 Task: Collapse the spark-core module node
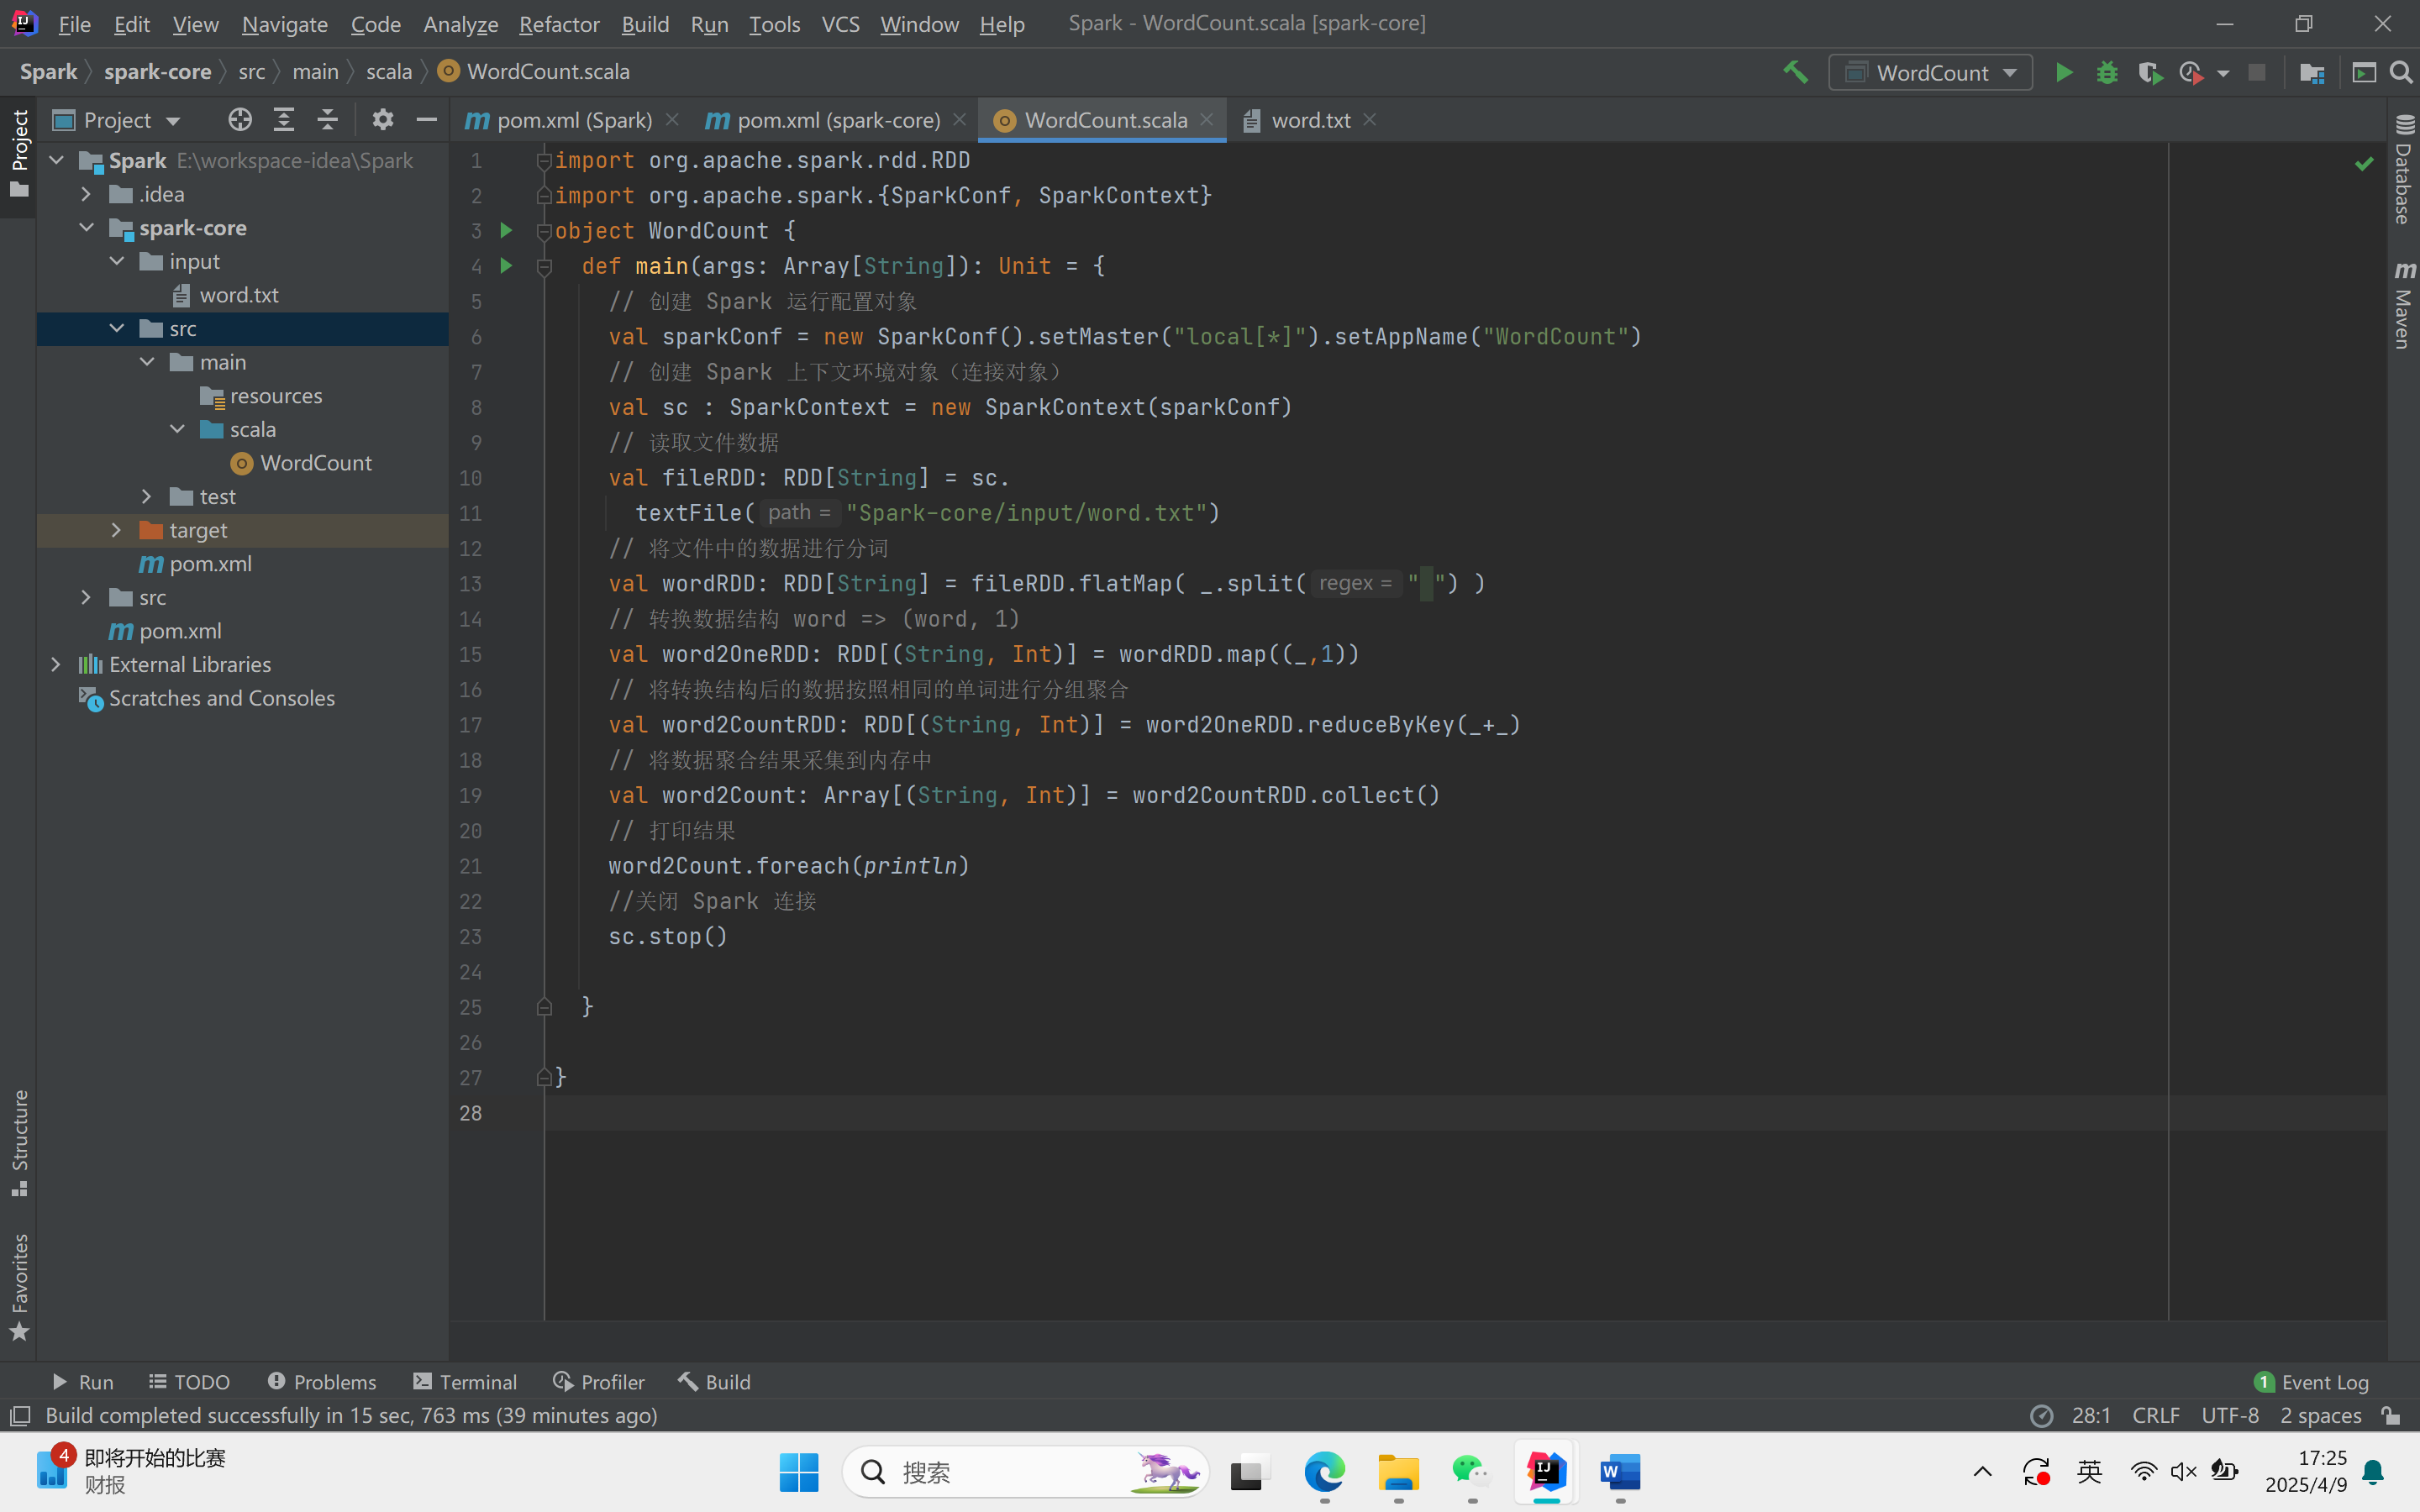tap(87, 228)
